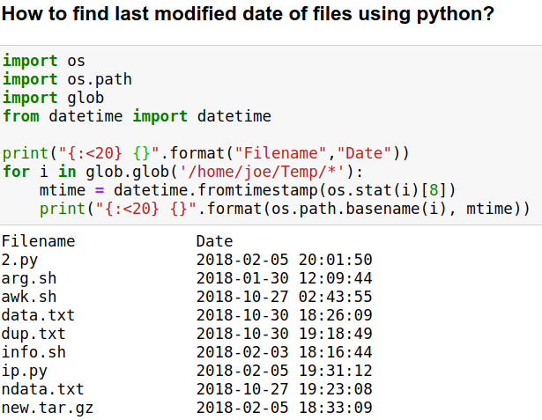Click the 'from datetime import datetime' line
Image resolution: width=542 pixels, height=420 pixels.
pos(137,116)
